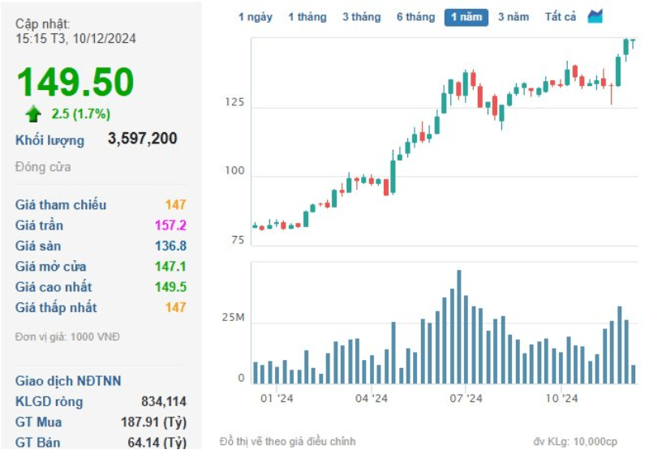Click the Khối lượng label
The width and height of the screenshot is (649, 454).
(x=49, y=140)
